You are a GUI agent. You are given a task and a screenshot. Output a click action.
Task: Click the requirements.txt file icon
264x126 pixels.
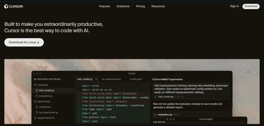(35, 118)
